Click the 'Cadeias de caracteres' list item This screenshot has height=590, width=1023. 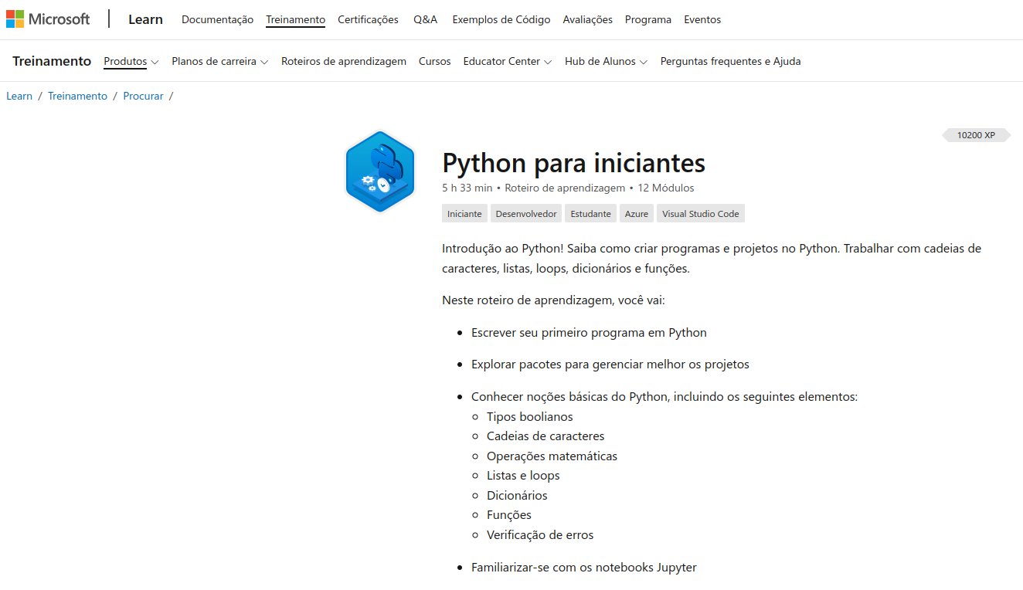pyautogui.click(x=545, y=436)
